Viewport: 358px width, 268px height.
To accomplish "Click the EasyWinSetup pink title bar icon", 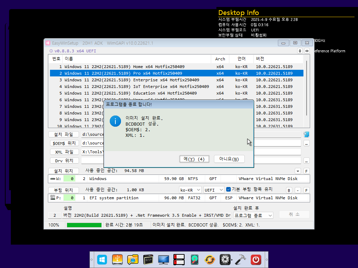I will pos(48,43).
